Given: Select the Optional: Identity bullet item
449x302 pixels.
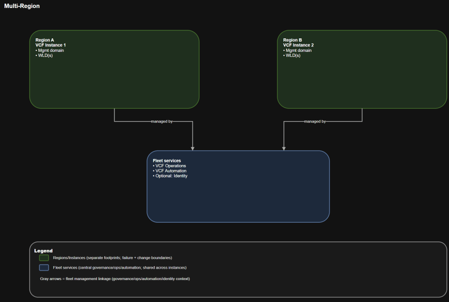Looking at the screenshot, I should (x=170, y=176).
